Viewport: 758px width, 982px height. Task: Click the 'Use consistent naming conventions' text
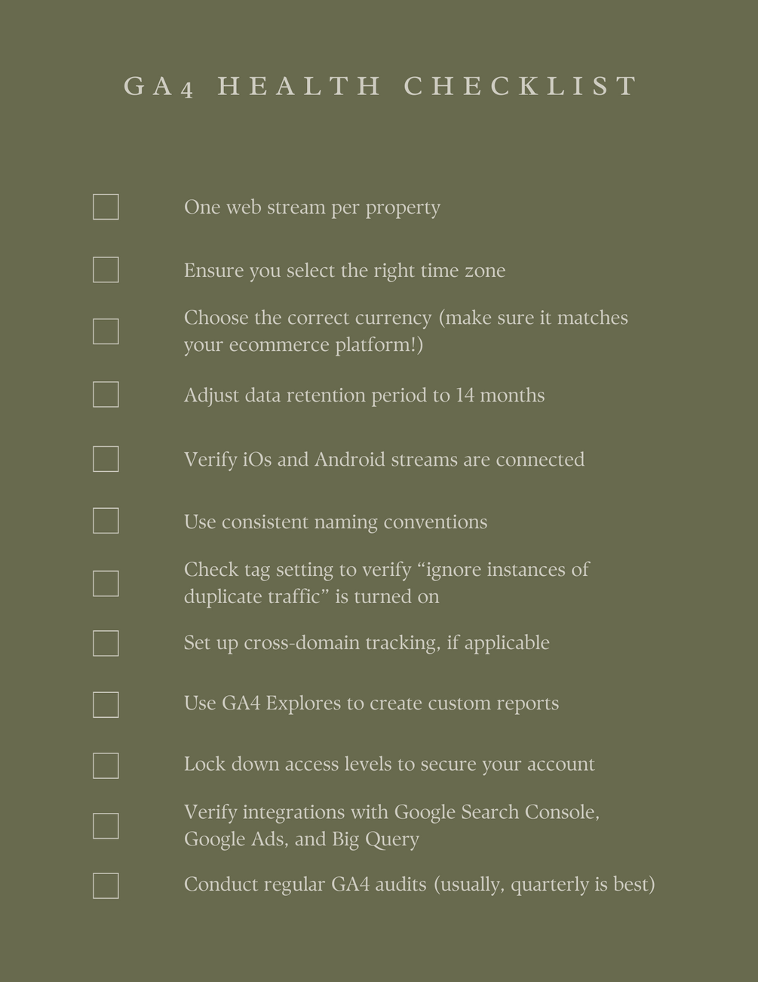pyautogui.click(x=335, y=522)
